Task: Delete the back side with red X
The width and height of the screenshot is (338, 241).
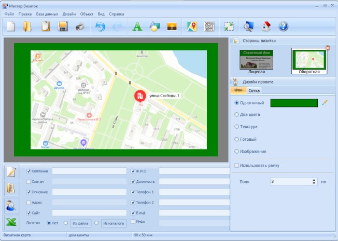Action: coord(328,48)
